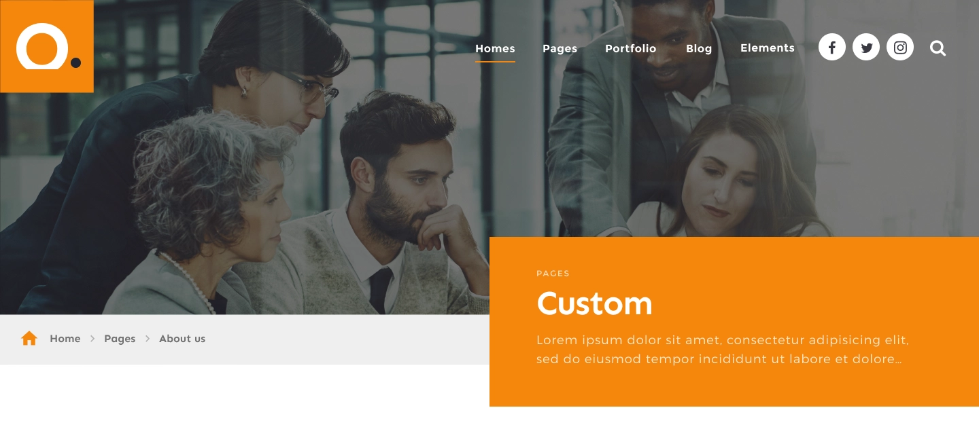The height and width of the screenshot is (429, 979).
Task: Open the search magnifier icon
Action: 938,48
